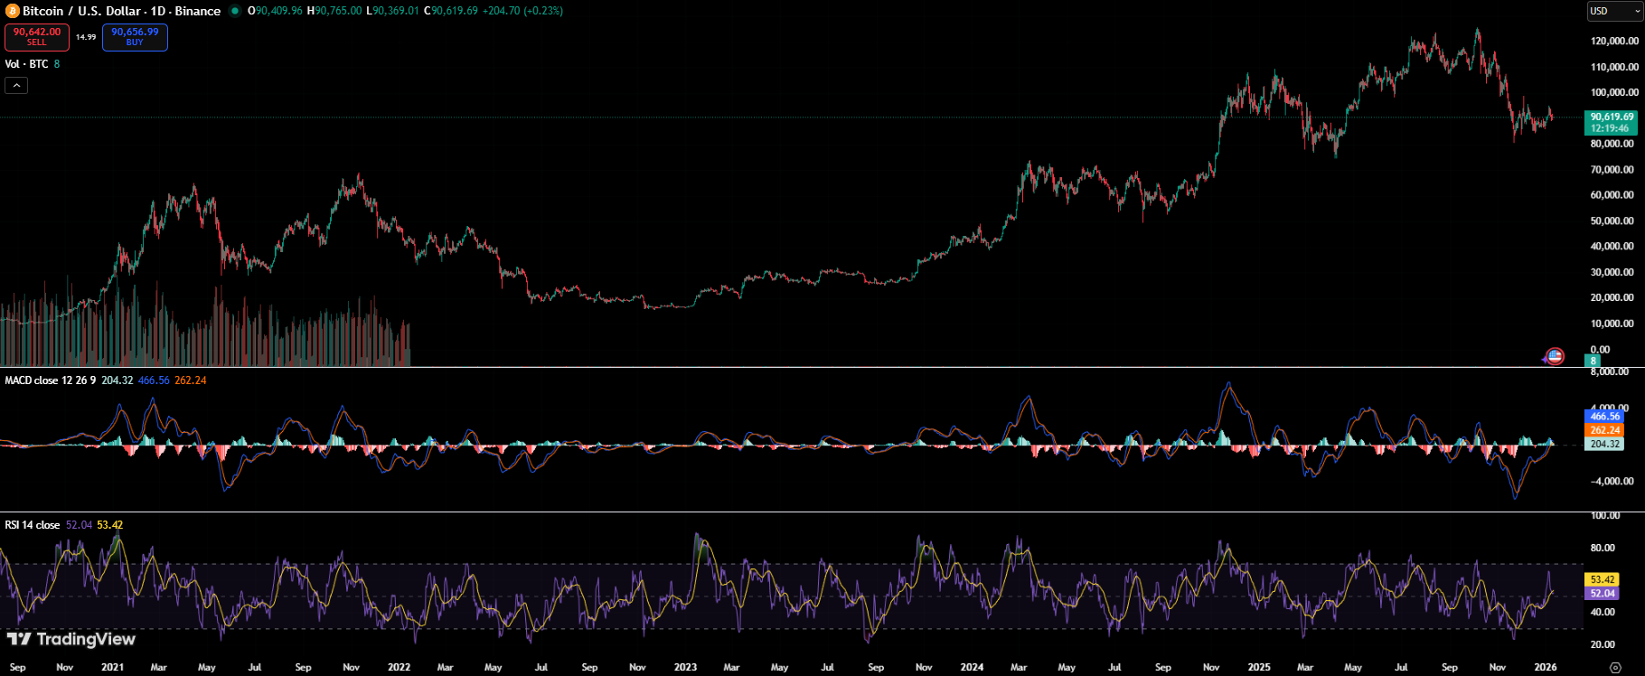Screen dimensions: 1645x676
Task: Select the Vol · BTC indicator legend
Action: [26, 64]
